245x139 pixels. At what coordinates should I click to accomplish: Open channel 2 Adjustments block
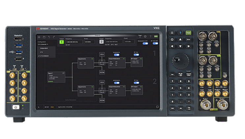(86, 91)
